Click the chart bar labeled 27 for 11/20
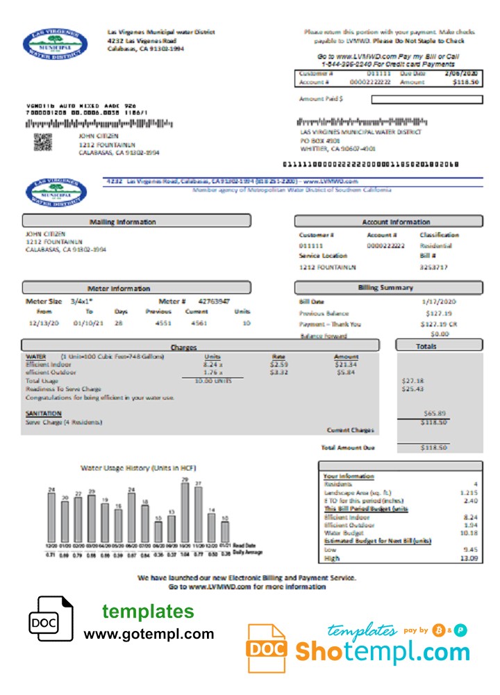This screenshot has width=500, height=695. tap(199, 514)
